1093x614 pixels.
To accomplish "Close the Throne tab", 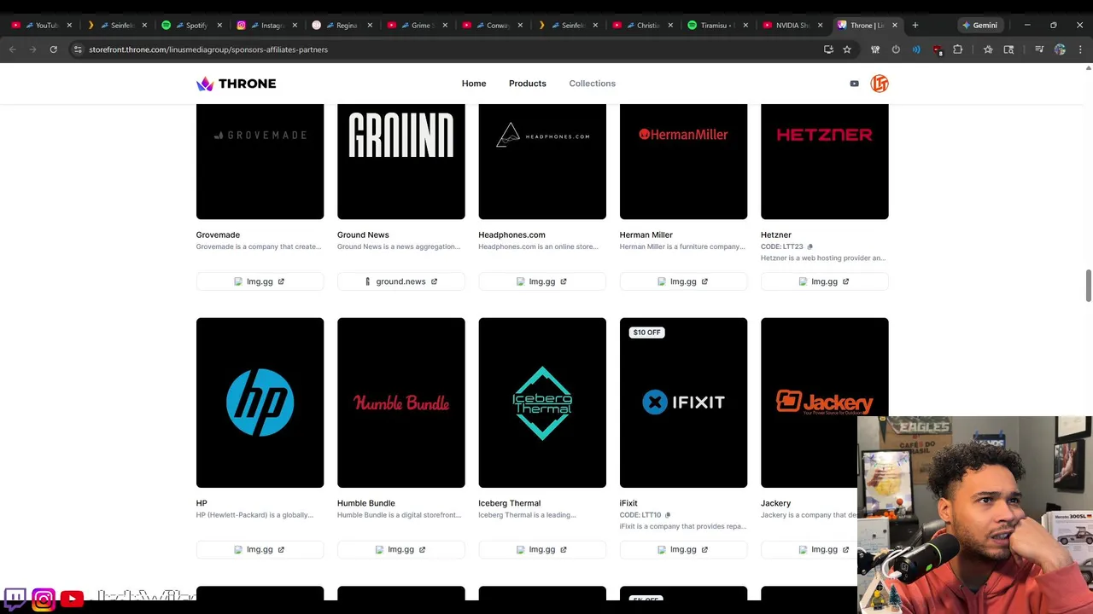I will [x=894, y=25].
